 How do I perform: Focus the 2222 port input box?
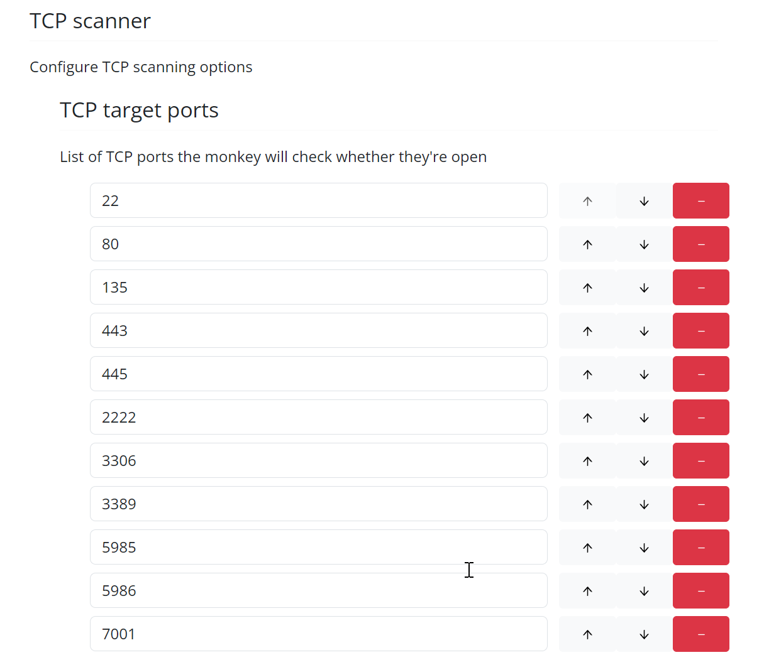pos(318,418)
